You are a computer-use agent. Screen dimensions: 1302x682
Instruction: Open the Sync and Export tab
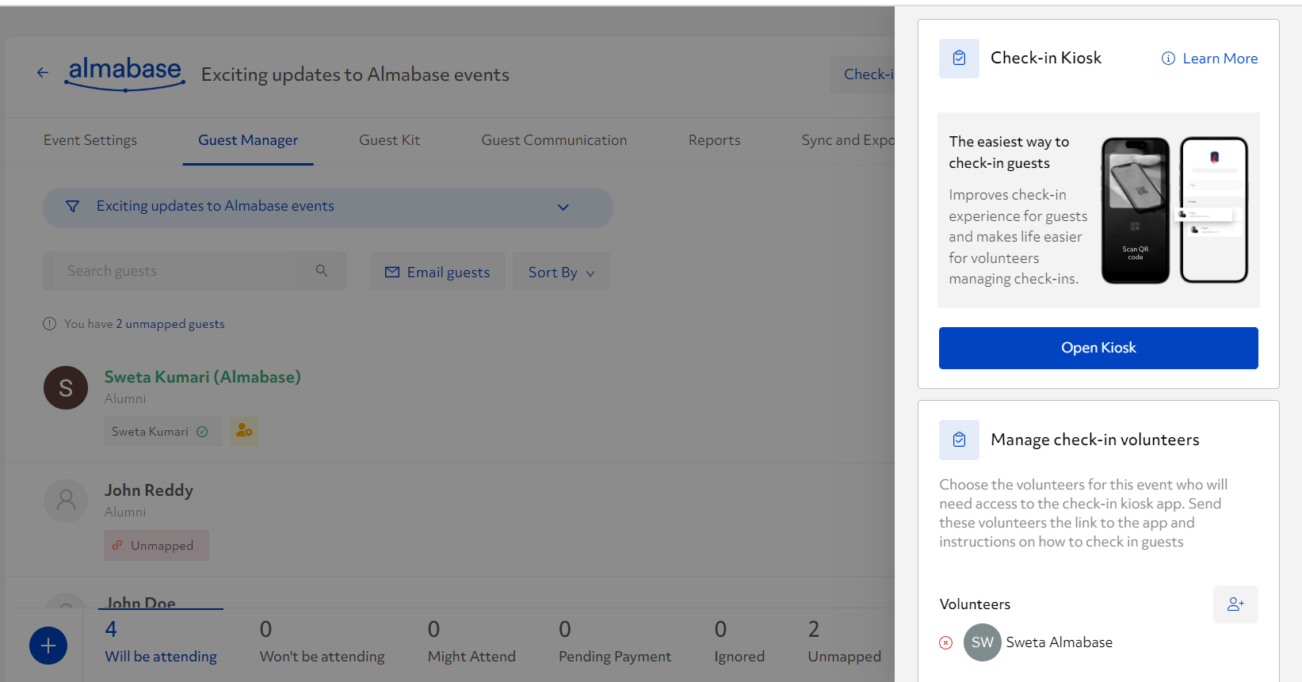coord(848,140)
